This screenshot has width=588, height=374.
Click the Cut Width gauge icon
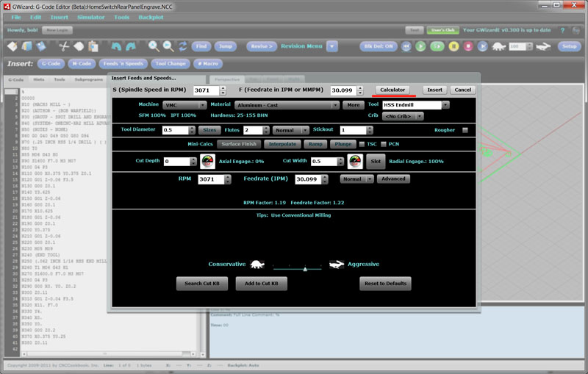(x=354, y=161)
